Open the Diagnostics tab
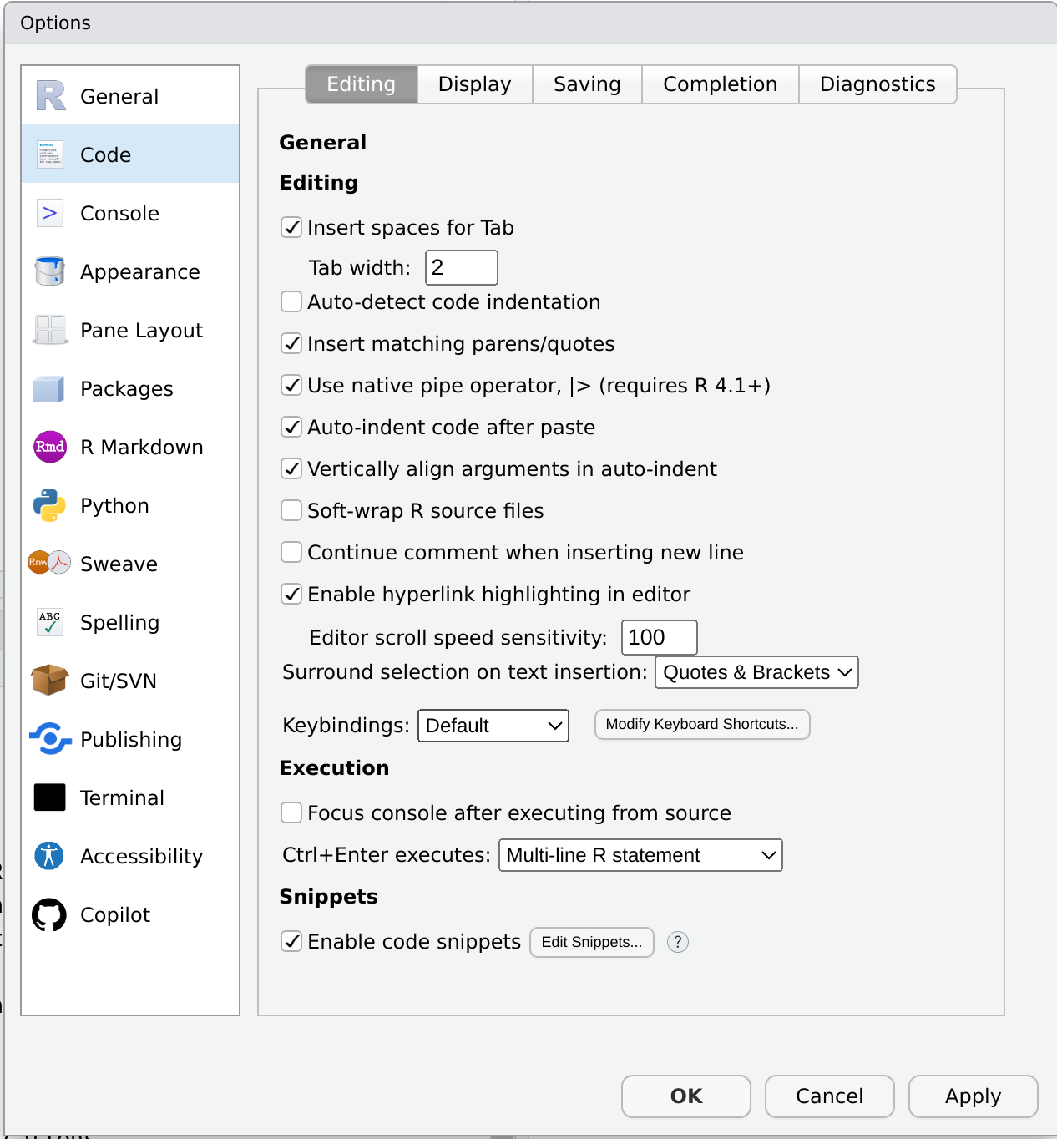 tap(877, 84)
